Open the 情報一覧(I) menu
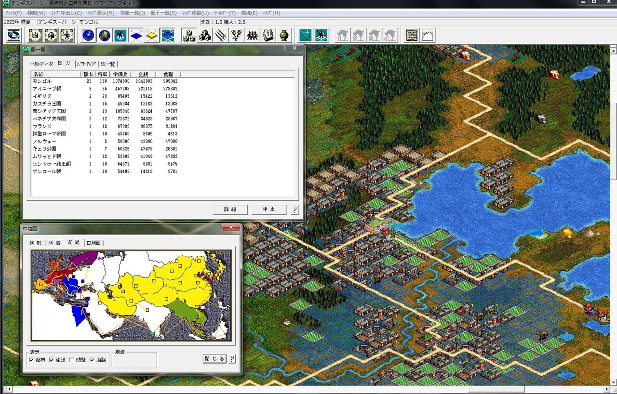The image size is (617, 394). 133,13
